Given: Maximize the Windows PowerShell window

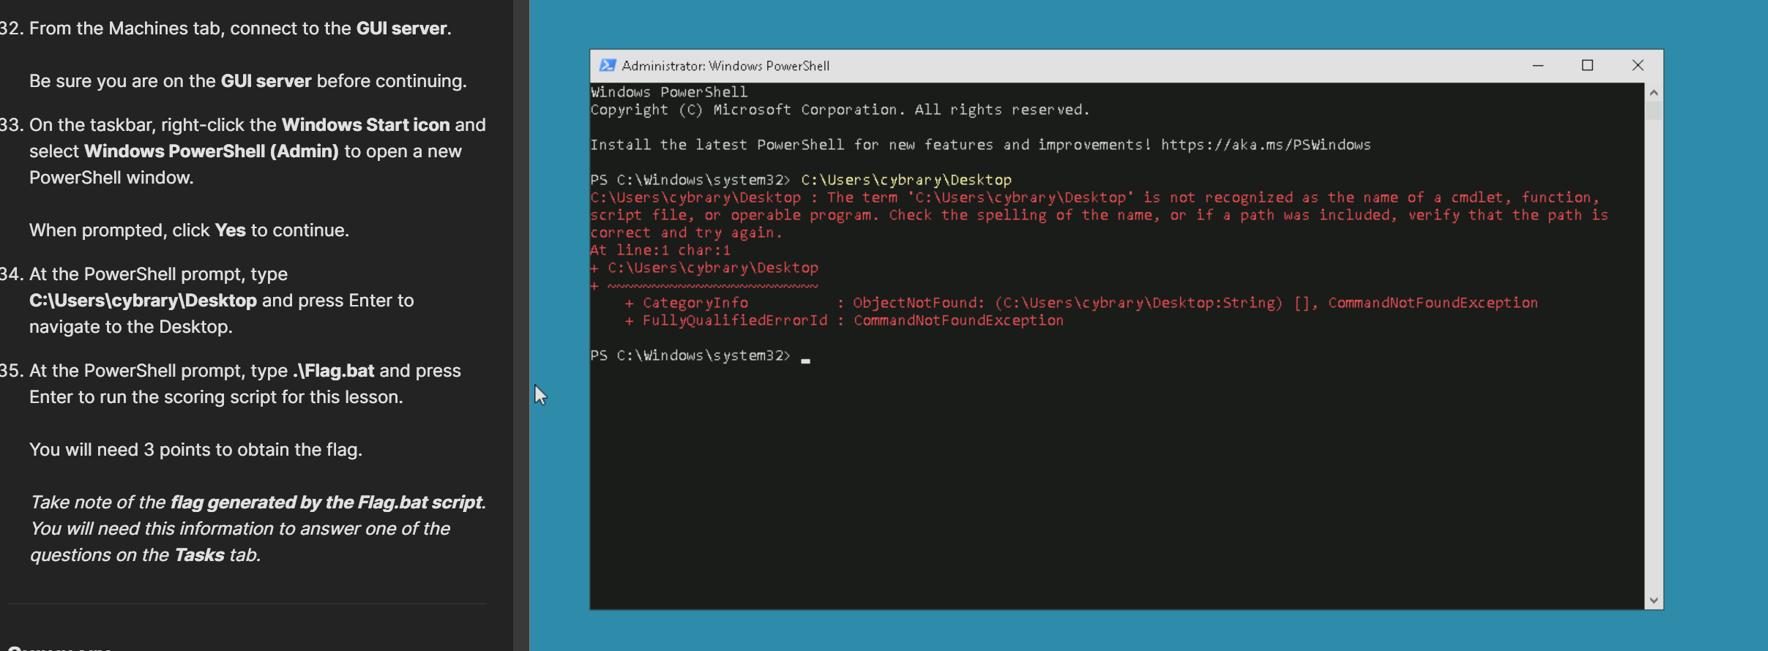Looking at the screenshot, I should point(1587,66).
